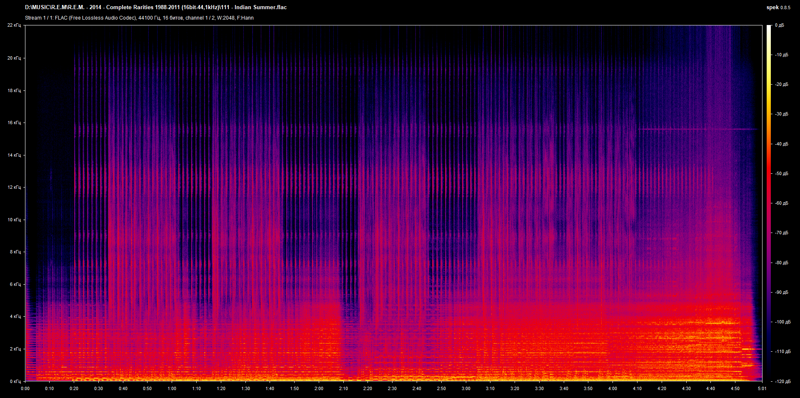The width and height of the screenshot is (800, 398).
Task: Click the 10 кГц frequency axis label
Action: pyautogui.click(x=14, y=220)
